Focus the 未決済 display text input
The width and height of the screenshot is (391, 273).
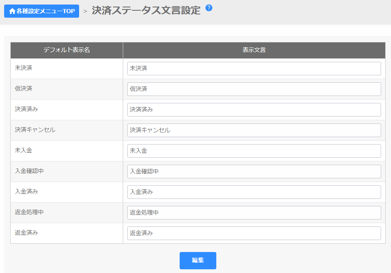254,68
